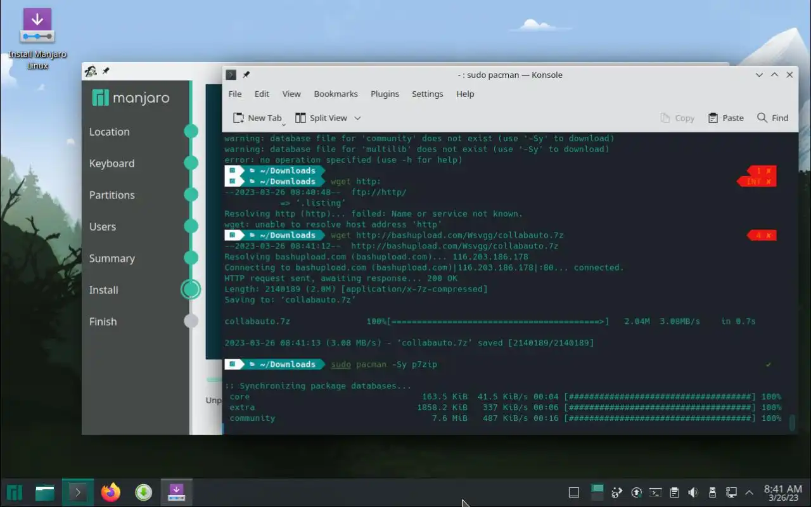Select the Keyboard step in installer sidebar
The image size is (811, 507).
pos(112,164)
